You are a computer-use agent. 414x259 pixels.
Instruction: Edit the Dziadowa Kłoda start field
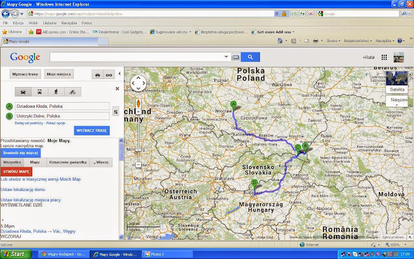coord(62,106)
